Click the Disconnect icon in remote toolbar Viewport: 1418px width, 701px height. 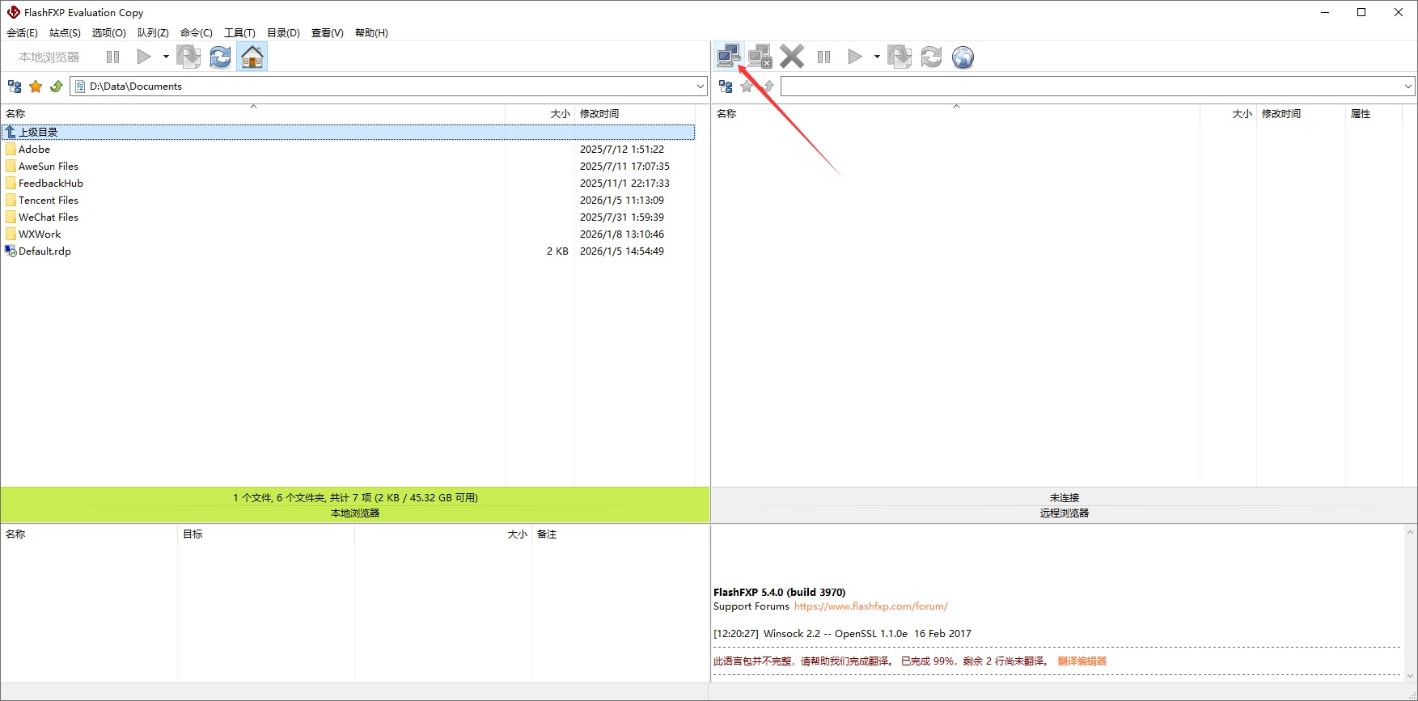(760, 57)
